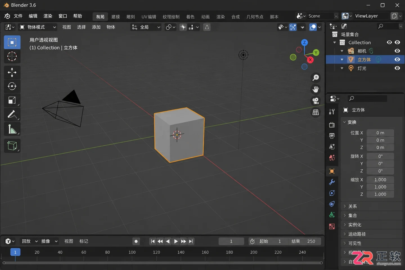The image size is (405, 270).
Task: Select the Annotate pencil tool
Action: (x=12, y=114)
